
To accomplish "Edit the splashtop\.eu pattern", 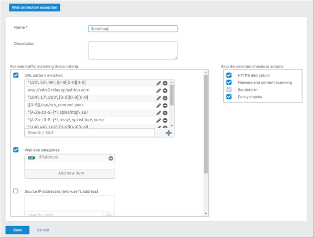I will [158, 113].
